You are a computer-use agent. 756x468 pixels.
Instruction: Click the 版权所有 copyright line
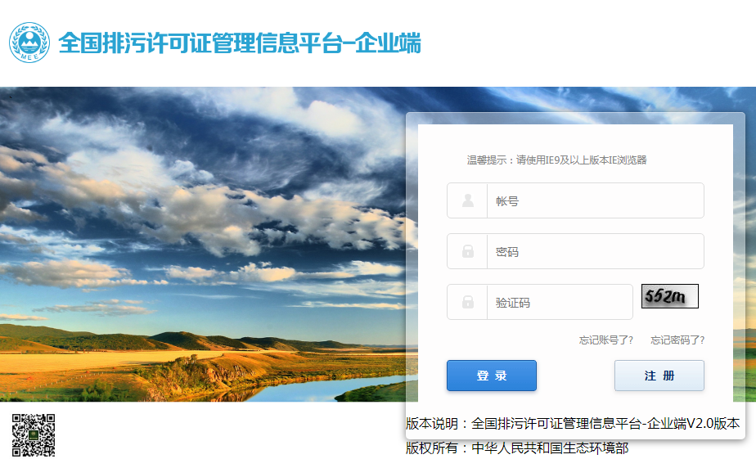tap(517, 448)
